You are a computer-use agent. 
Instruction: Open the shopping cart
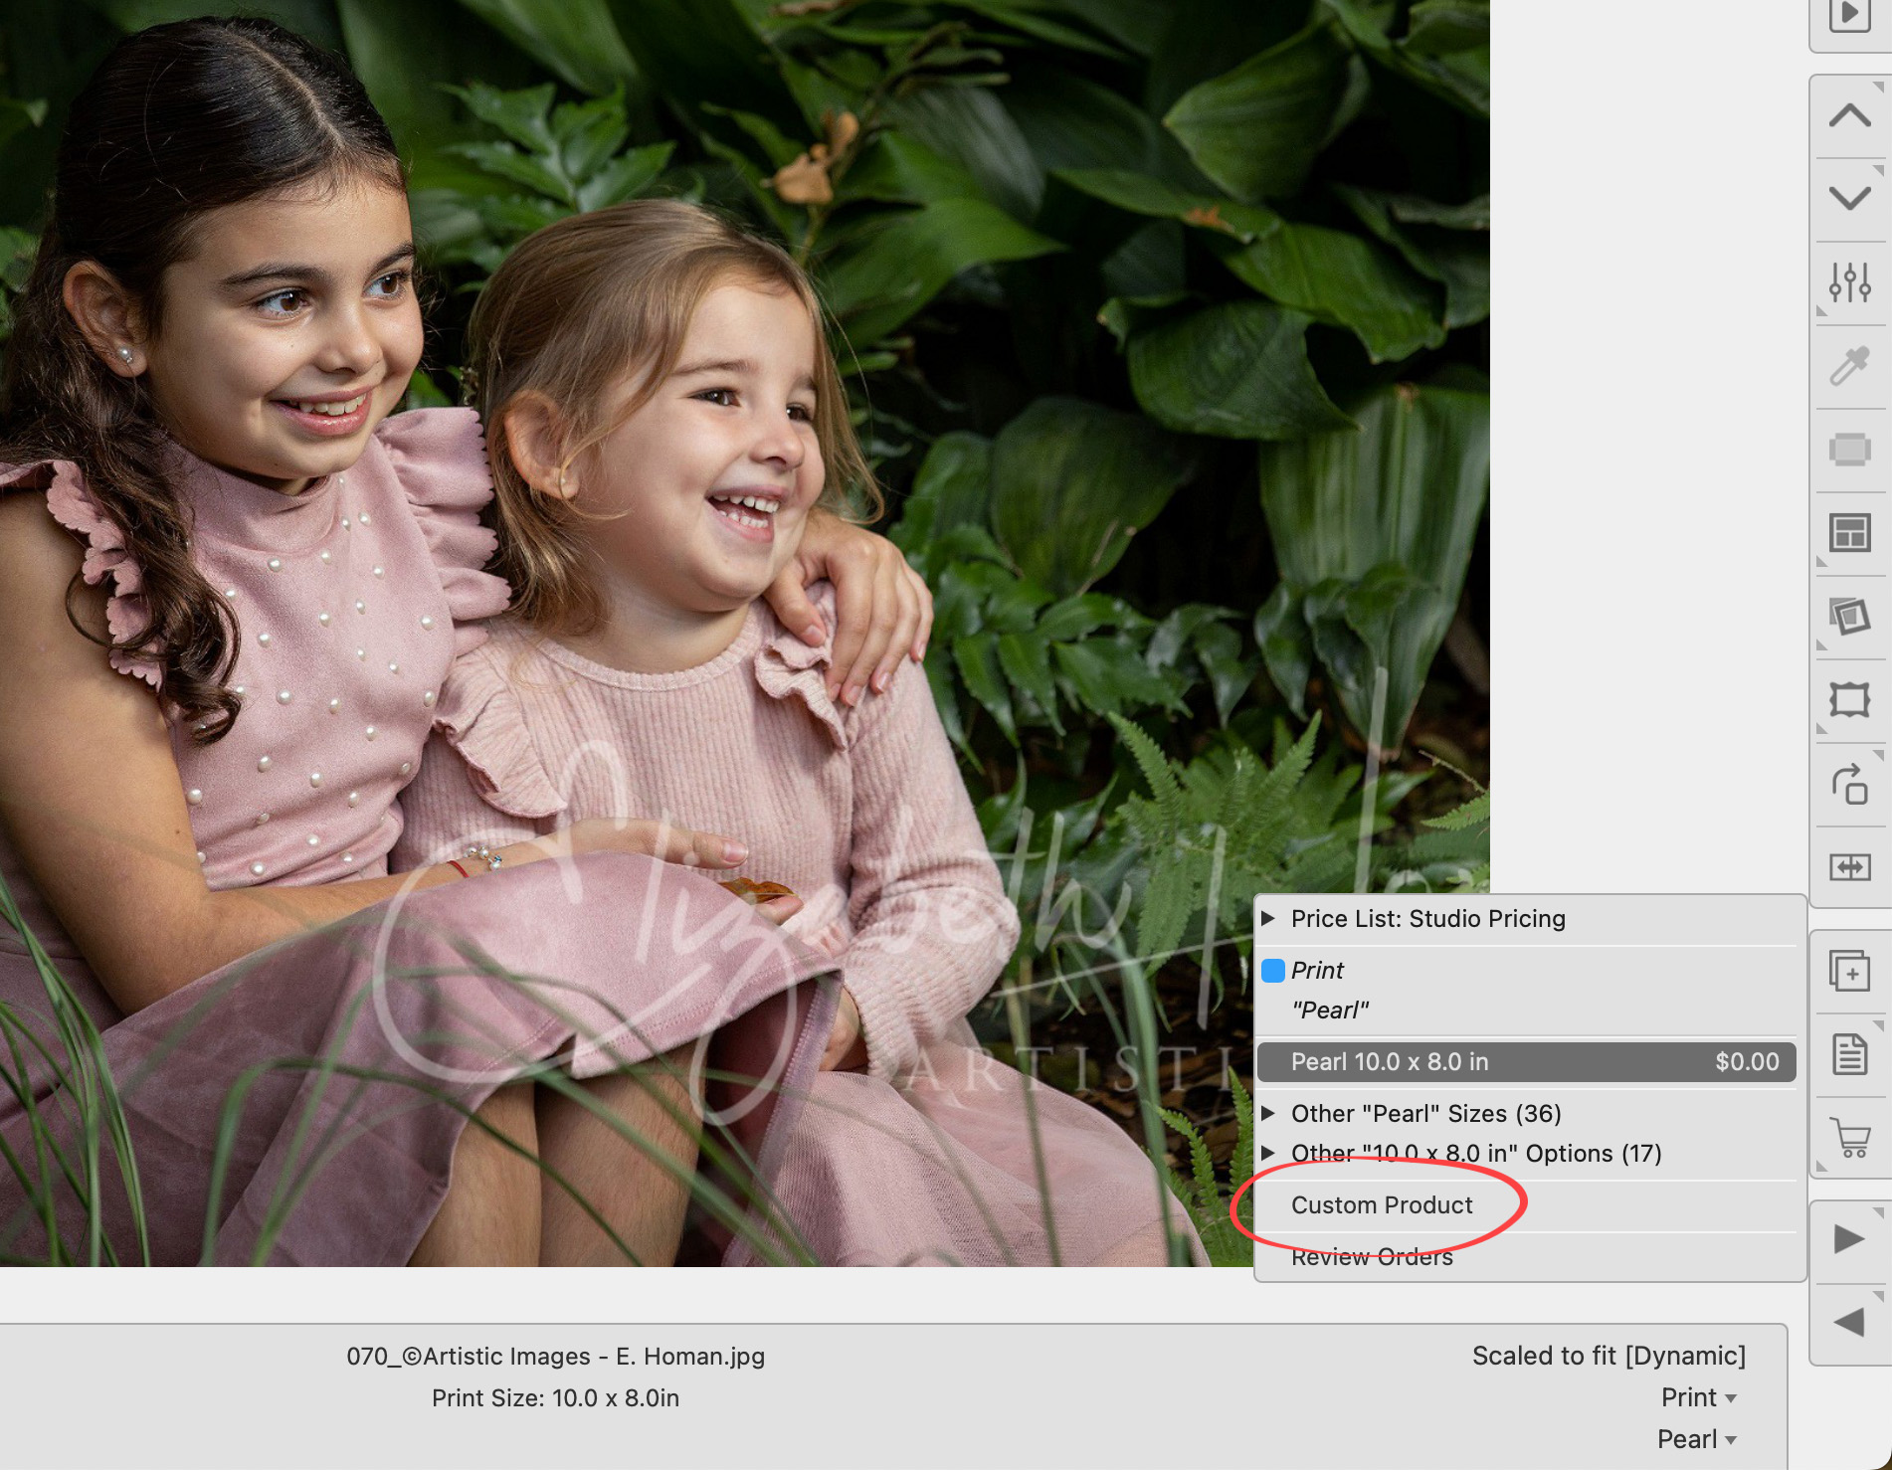click(x=1849, y=1137)
